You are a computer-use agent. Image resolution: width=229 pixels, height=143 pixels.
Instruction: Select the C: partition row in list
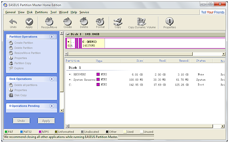click(145, 85)
